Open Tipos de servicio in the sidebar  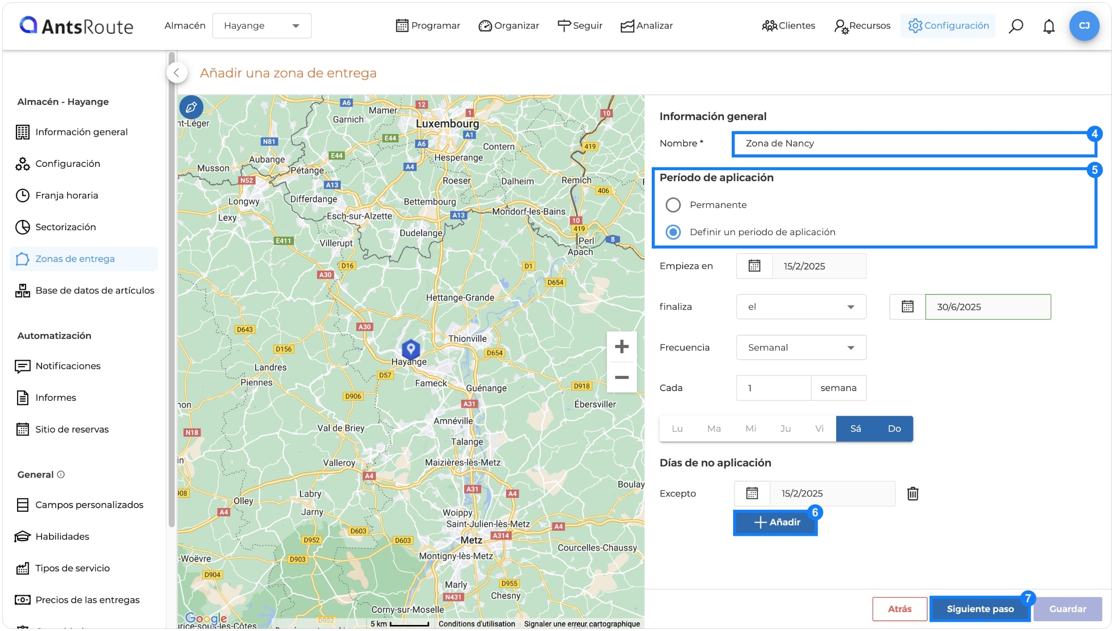83,568
